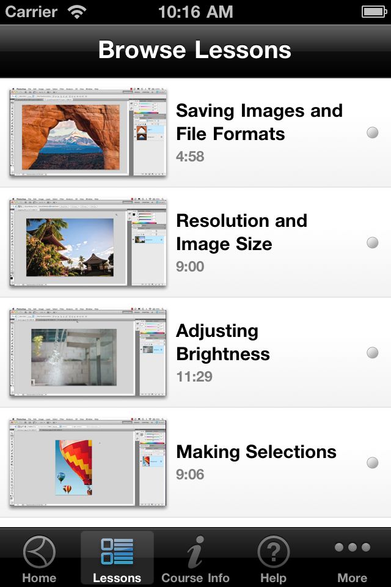The width and height of the screenshot is (391, 587).
Task: Open Making Selections lesson title
Action: pyautogui.click(x=256, y=451)
